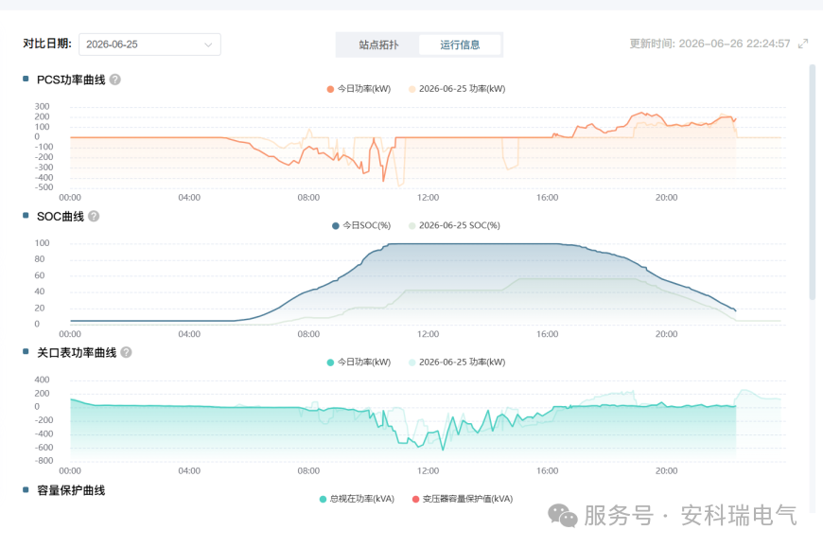Click the 更新时间 2026-06-26 22:24:57 text
The image size is (823, 548).
[x=709, y=44]
